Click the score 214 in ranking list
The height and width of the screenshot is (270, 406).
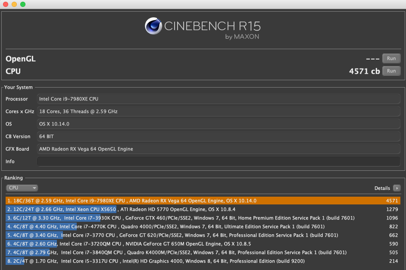(394, 261)
